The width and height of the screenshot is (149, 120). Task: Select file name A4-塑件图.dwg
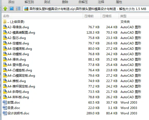pyautogui.click(x=18, y=65)
